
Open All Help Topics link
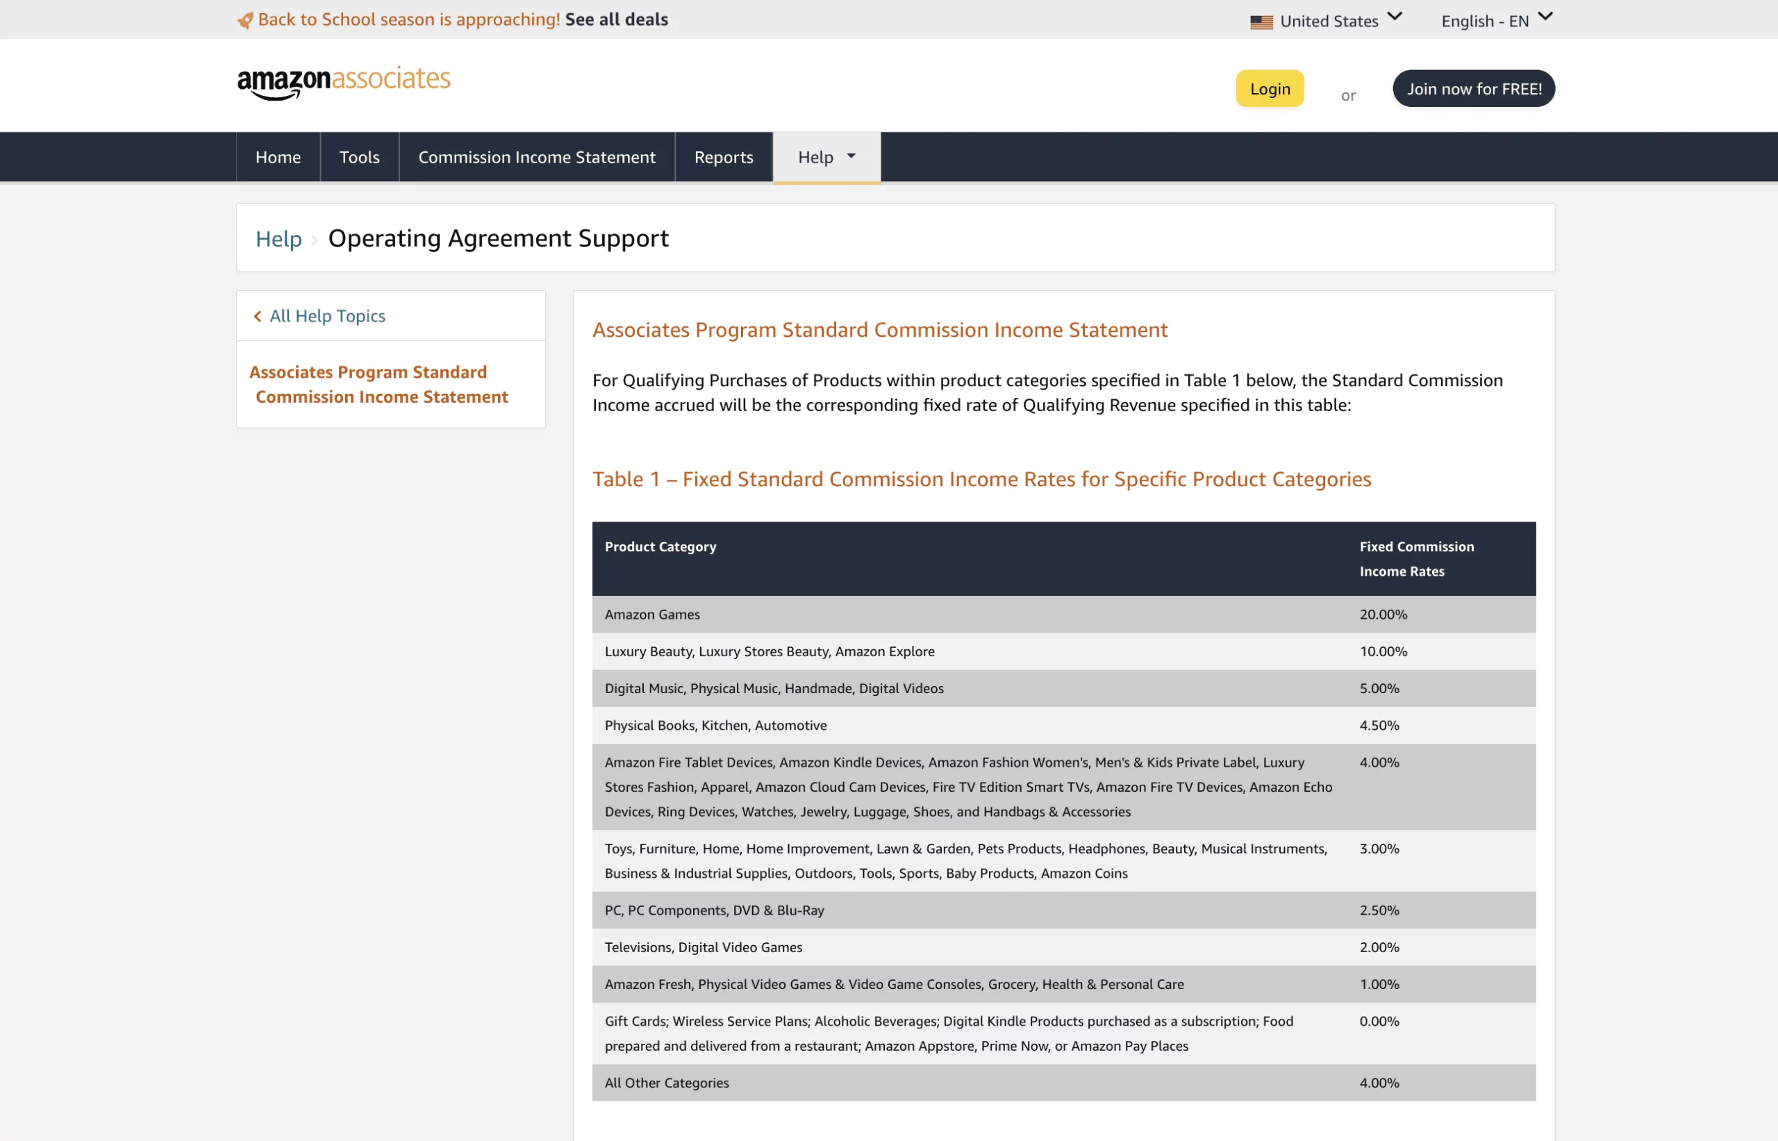327,317
